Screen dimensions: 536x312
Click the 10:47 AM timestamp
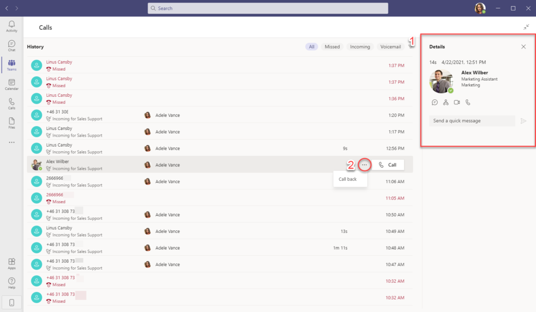point(395,264)
